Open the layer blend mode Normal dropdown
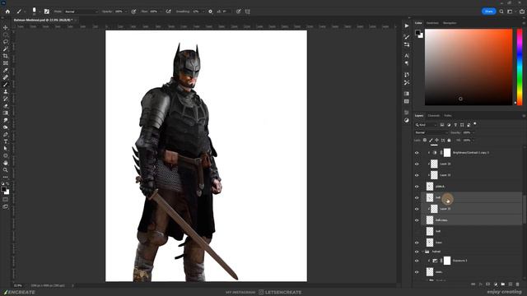 tap(431, 132)
